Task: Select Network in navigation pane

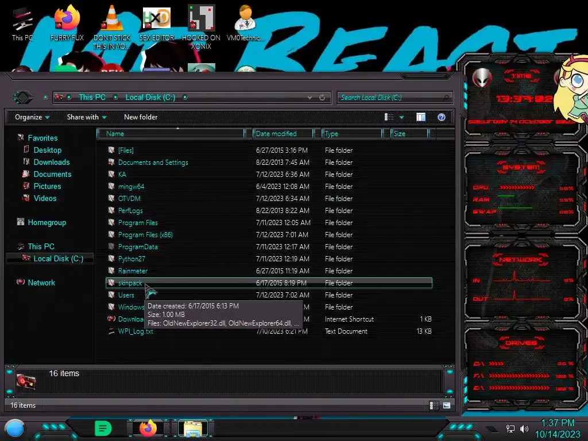Action: point(41,283)
